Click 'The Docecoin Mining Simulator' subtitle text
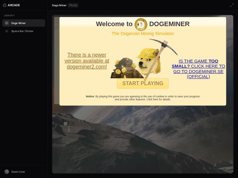Viewport: 238px width, 178px height. [x=143, y=34]
